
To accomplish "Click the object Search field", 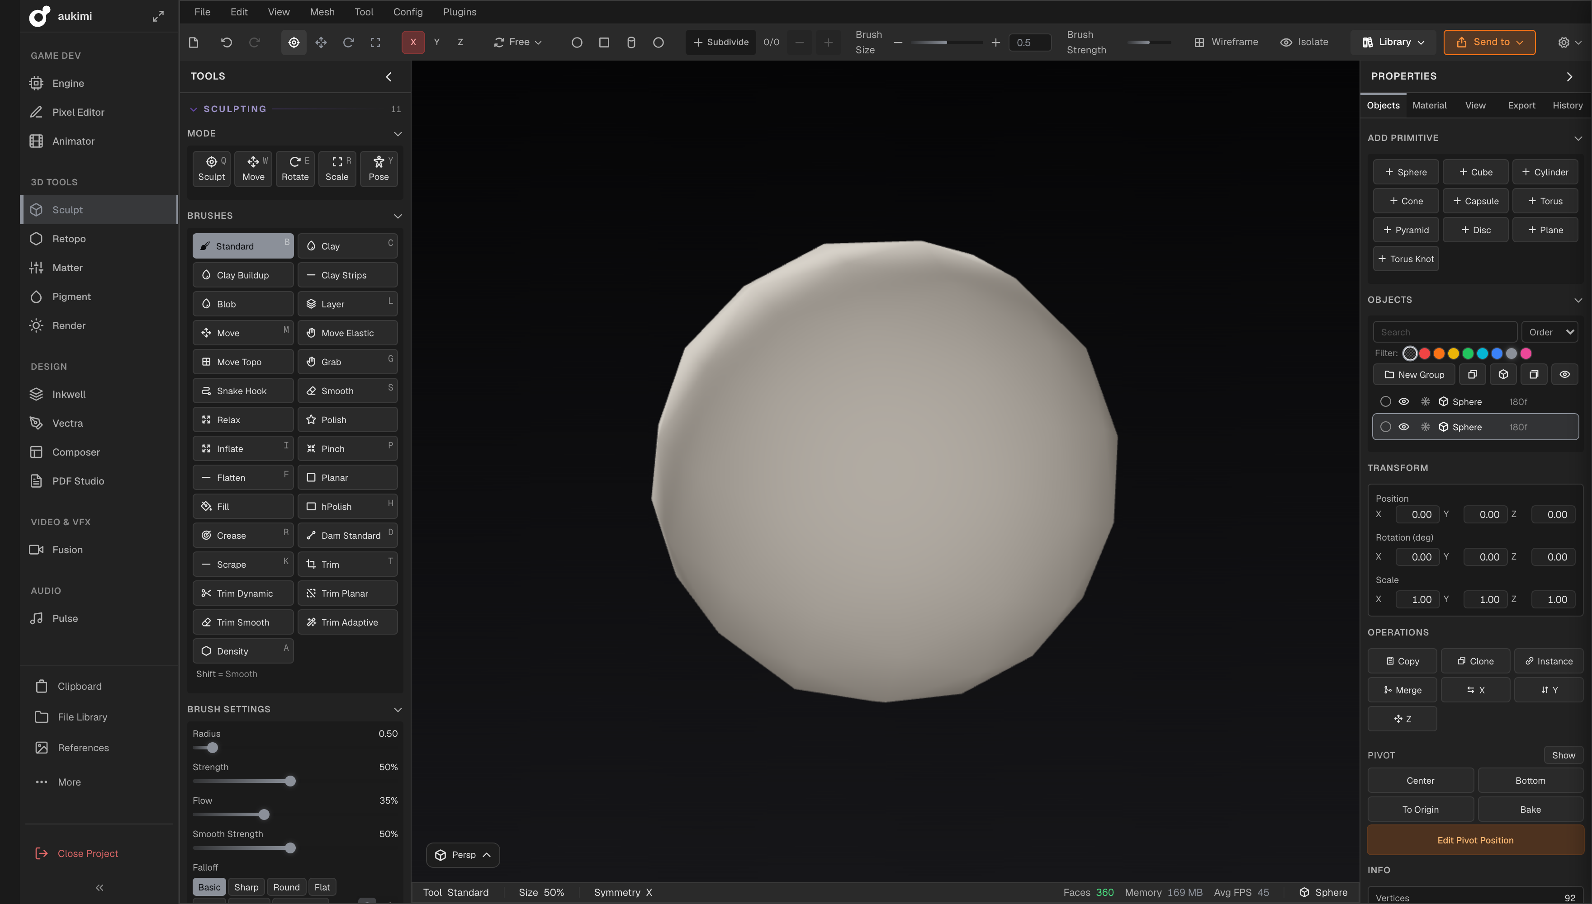I will (1445, 332).
